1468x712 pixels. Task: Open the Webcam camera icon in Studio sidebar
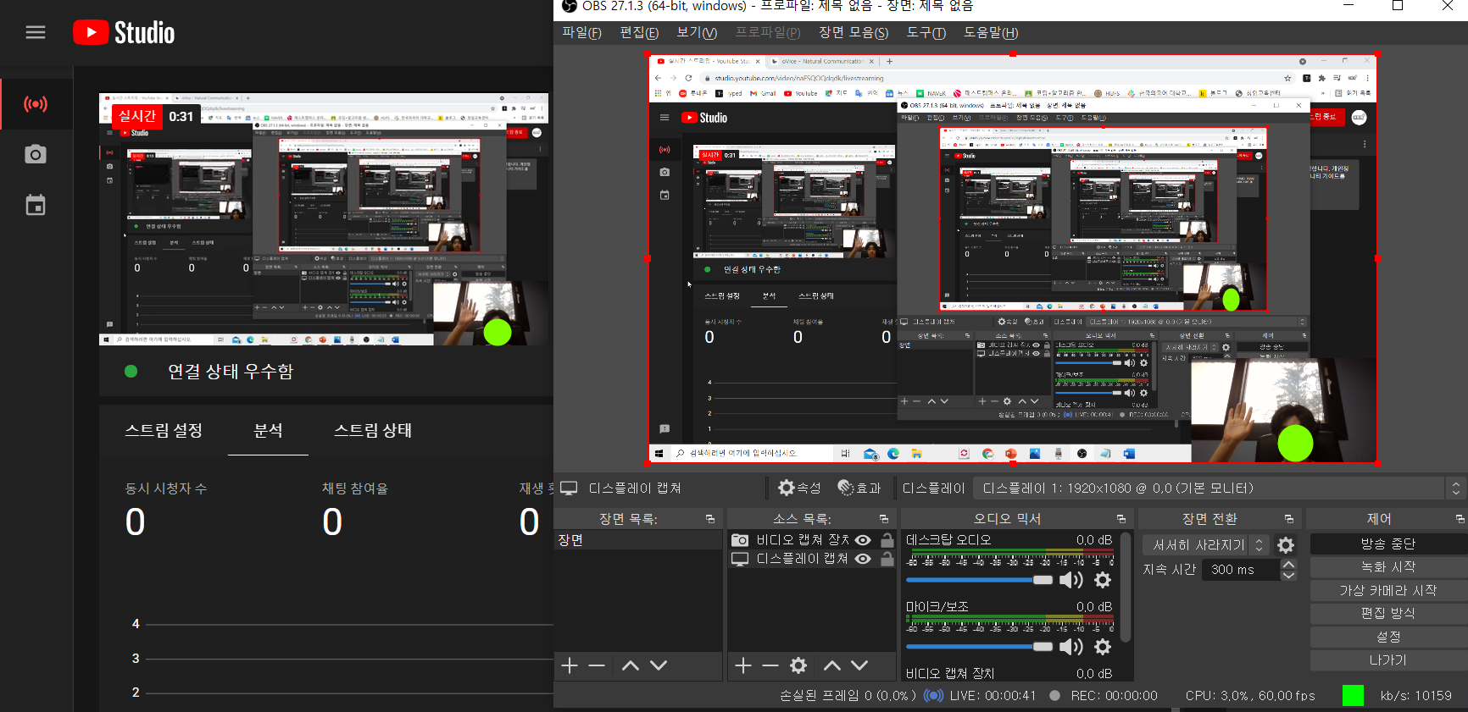36,154
